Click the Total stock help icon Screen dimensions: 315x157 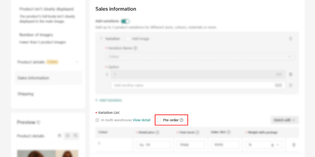[197, 132]
